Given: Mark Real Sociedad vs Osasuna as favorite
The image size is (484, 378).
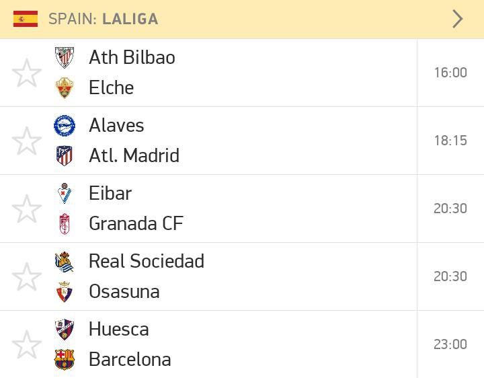Looking at the screenshot, I should coord(27,276).
